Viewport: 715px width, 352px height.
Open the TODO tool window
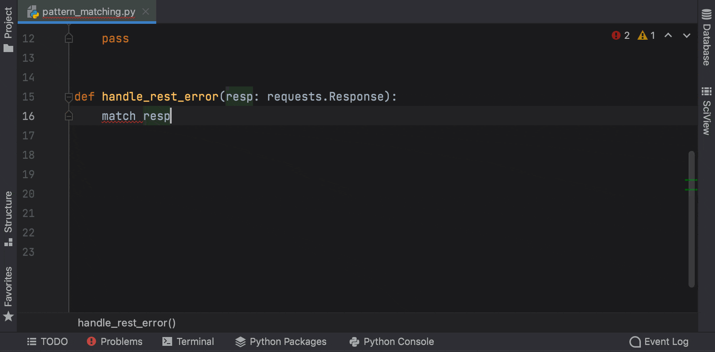click(47, 342)
